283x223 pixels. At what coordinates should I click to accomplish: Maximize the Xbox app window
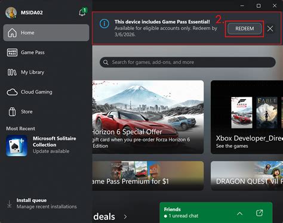[x=259, y=6]
